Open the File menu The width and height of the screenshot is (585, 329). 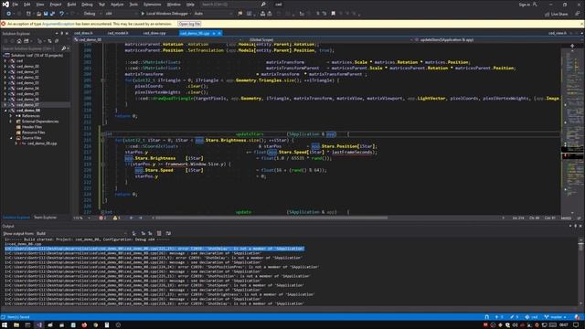(x=15, y=5)
